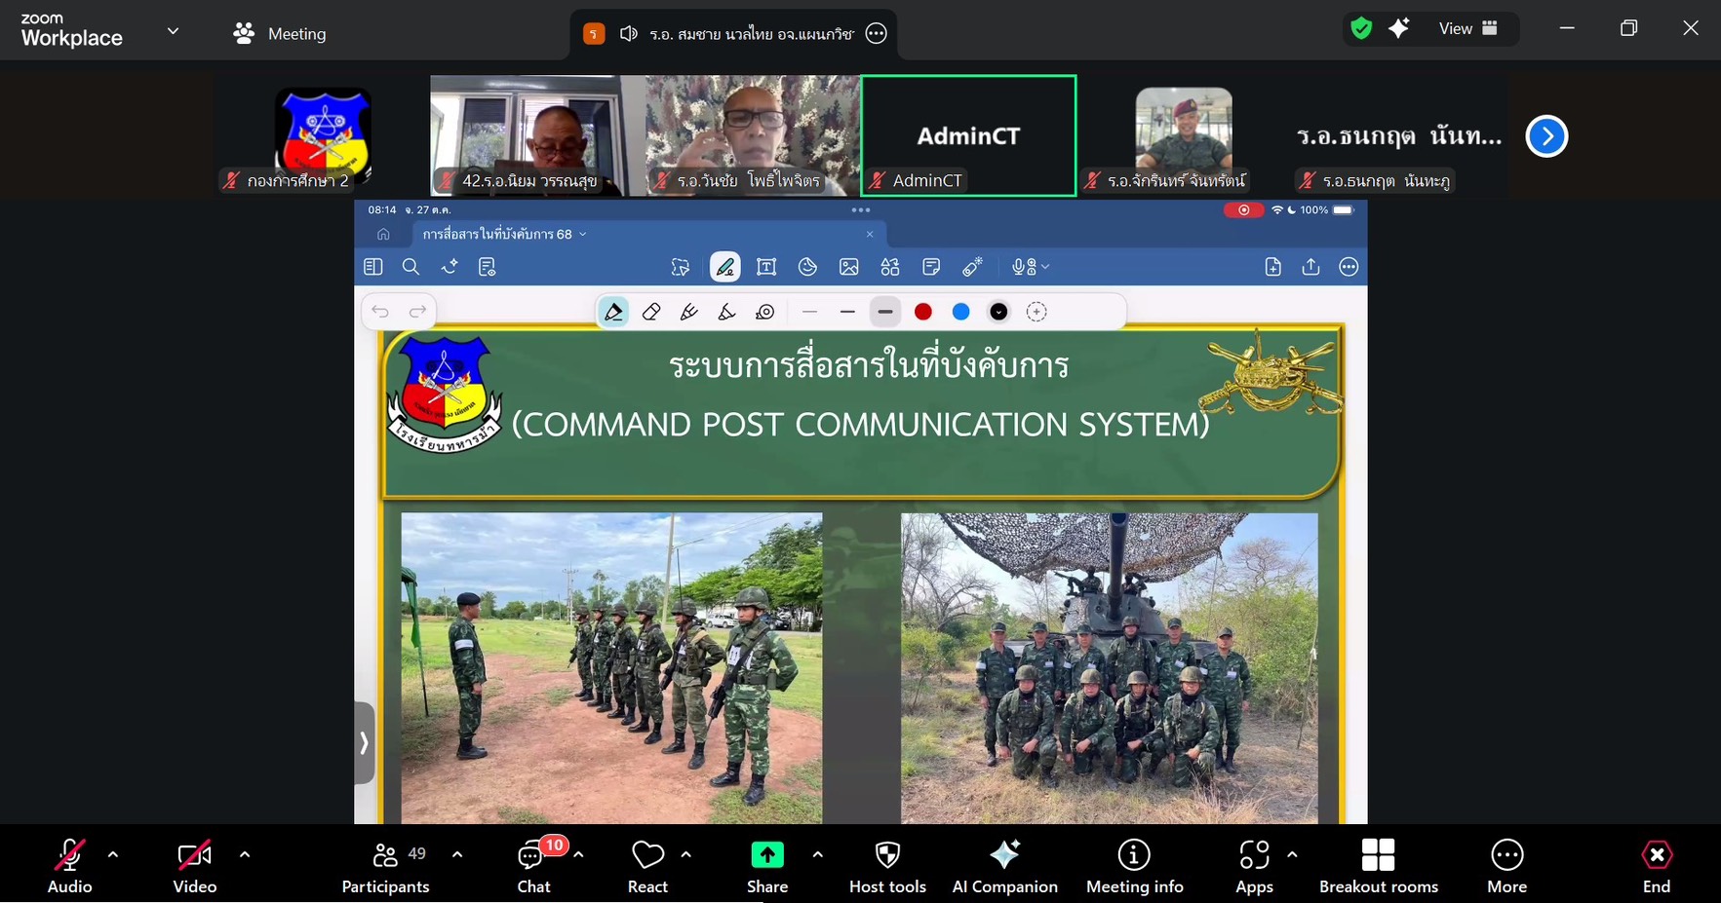Open the View layout menu

coord(1467,29)
